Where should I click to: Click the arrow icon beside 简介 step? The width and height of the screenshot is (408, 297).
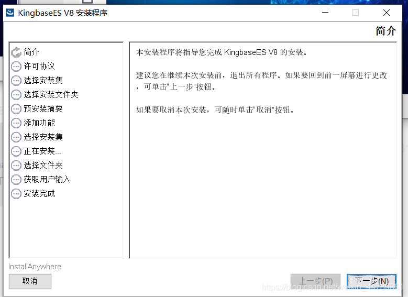click(16, 52)
